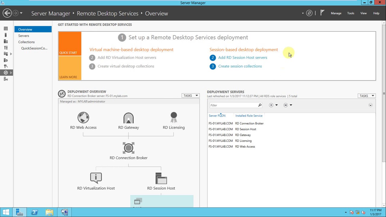Open the navigation history dropdown arrow
Screen dimensions: 386x217
[21, 13]
